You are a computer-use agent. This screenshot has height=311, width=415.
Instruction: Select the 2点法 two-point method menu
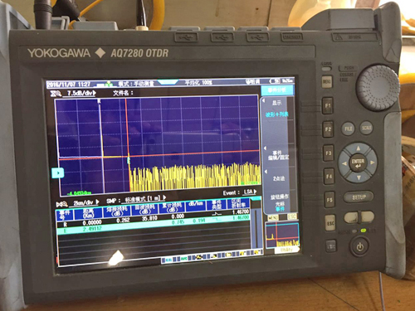pos(278,178)
